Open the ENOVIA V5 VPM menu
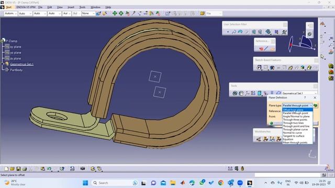This screenshot has height=188, width=335. (x=26, y=7)
